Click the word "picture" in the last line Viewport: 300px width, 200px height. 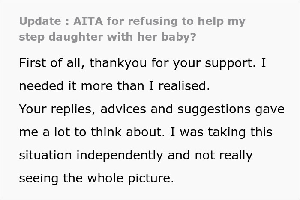coord(149,179)
